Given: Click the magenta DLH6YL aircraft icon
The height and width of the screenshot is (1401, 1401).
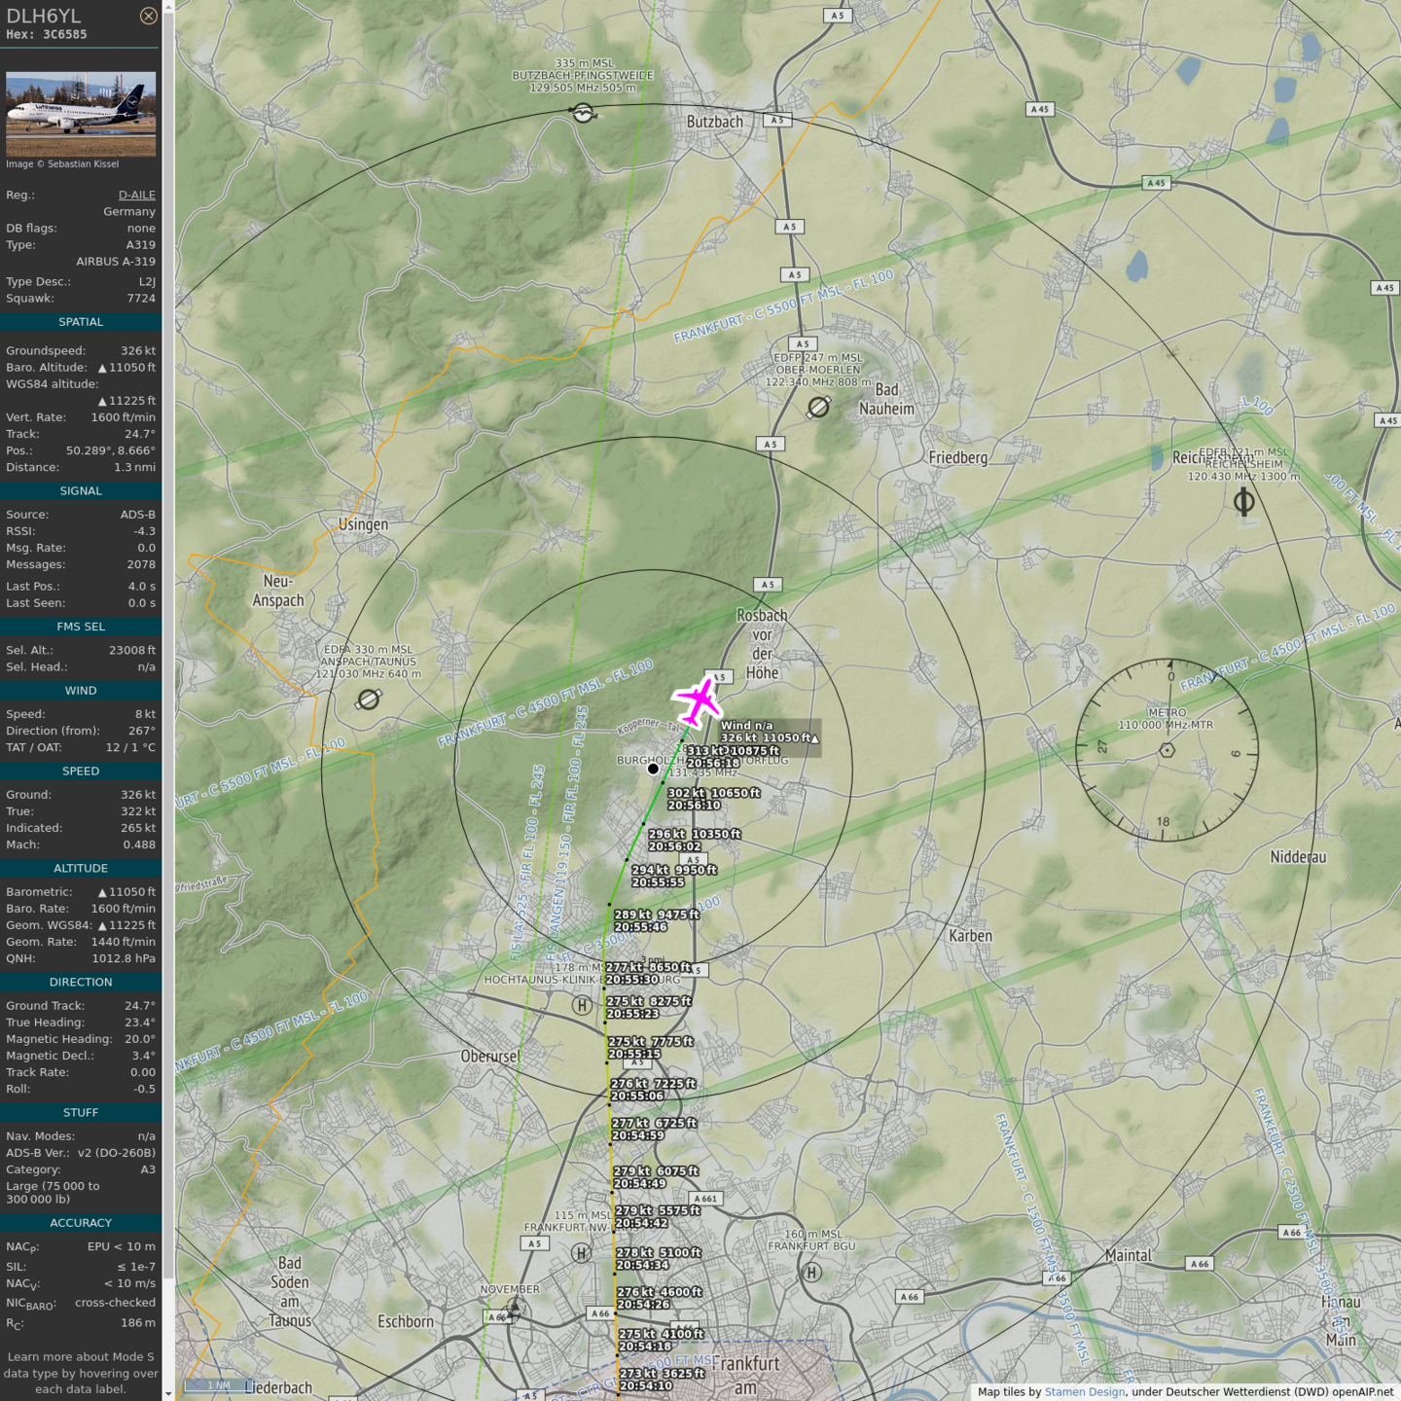Looking at the screenshot, I should pyautogui.click(x=698, y=701).
